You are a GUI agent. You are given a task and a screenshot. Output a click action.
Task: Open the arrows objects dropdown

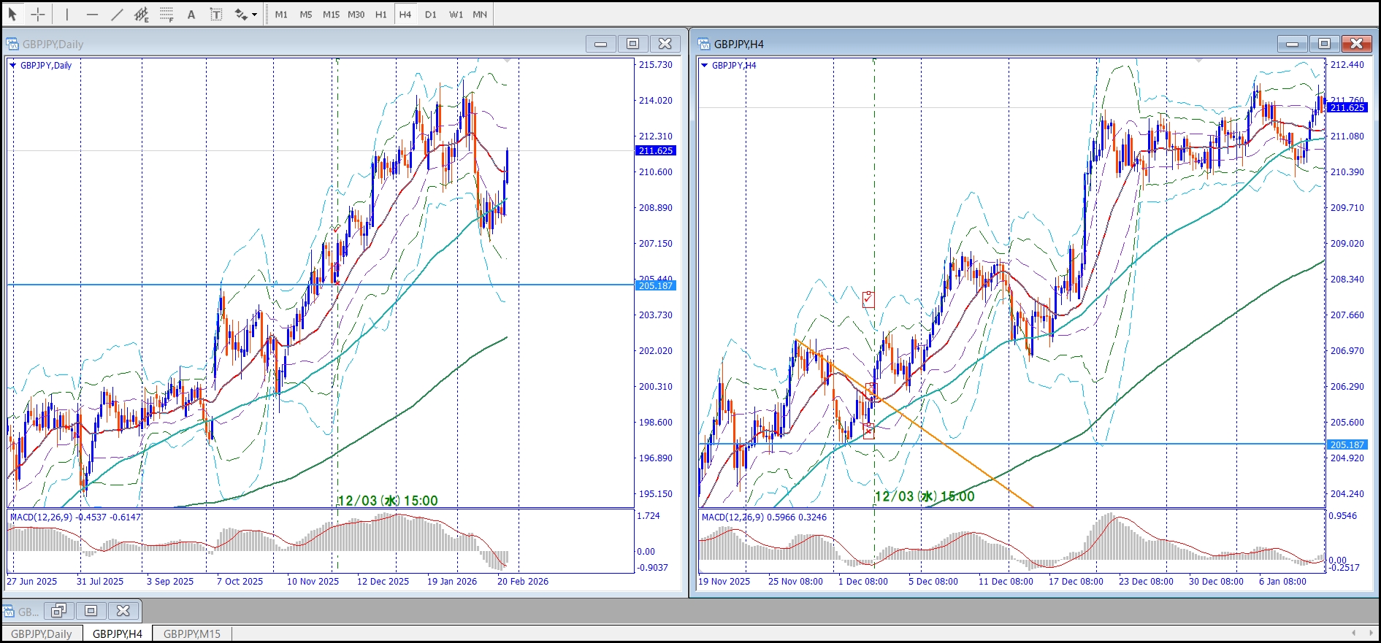[x=254, y=14]
